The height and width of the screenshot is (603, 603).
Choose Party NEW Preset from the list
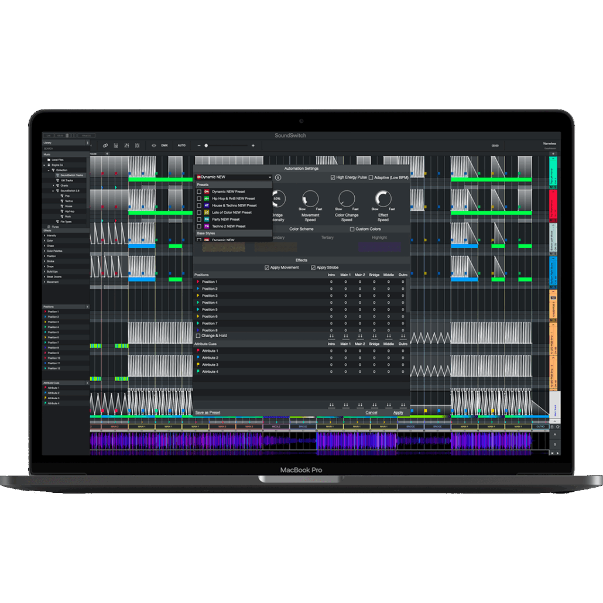(225, 219)
